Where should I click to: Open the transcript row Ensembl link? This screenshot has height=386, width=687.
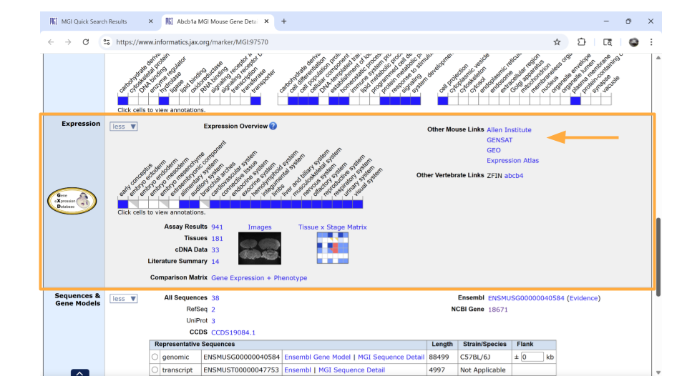[298, 370]
